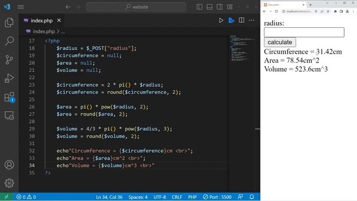Change end of line sequence CRLF
The height and width of the screenshot is (201, 357).
pyautogui.click(x=177, y=197)
